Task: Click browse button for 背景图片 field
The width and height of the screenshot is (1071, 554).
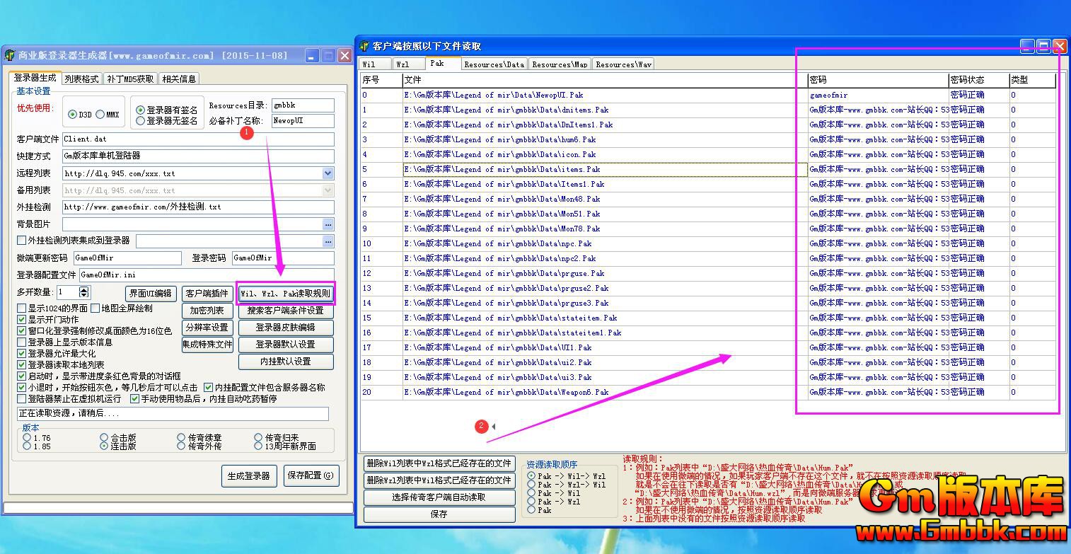Action: tap(328, 224)
